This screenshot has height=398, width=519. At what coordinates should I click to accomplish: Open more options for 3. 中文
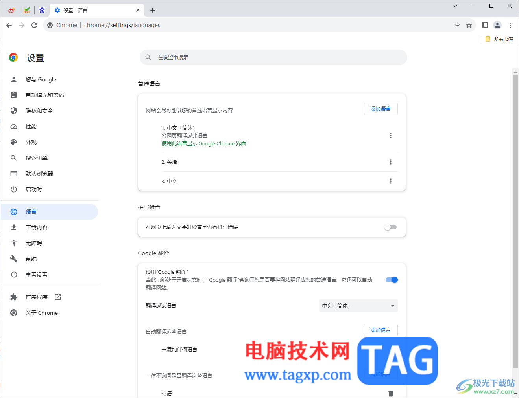click(390, 181)
